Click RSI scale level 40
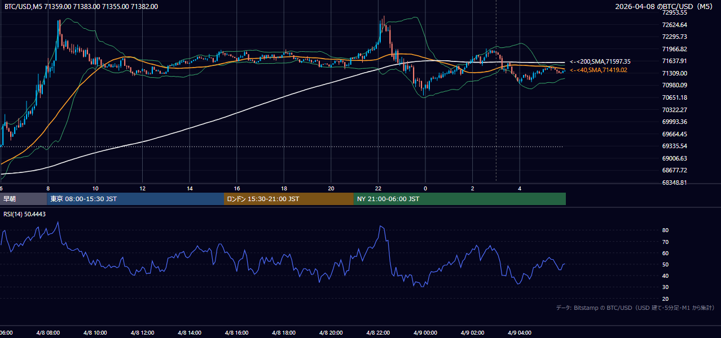The image size is (721, 338). click(x=666, y=275)
